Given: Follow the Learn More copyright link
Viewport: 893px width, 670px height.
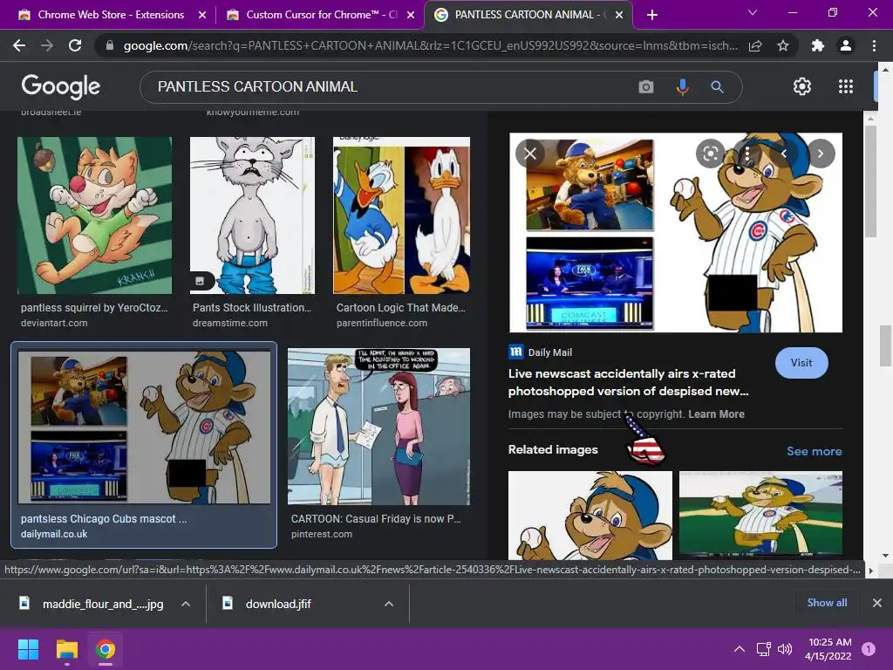Looking at the screenshot, I should [x=716, y=414].
